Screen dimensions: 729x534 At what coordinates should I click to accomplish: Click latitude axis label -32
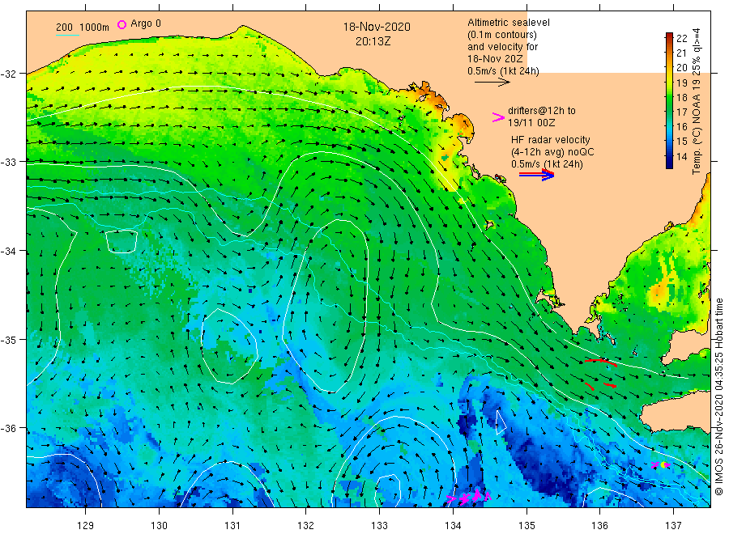pos(8,74)
